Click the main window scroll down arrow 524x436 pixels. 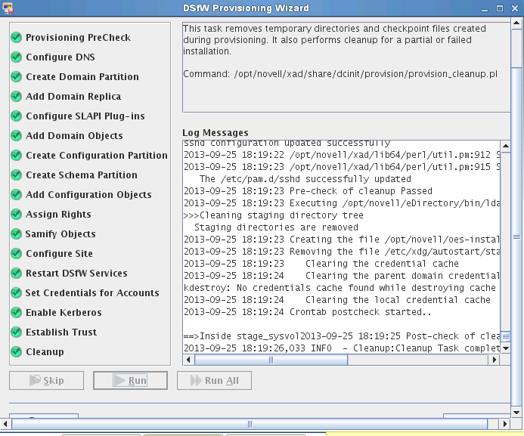516,412
